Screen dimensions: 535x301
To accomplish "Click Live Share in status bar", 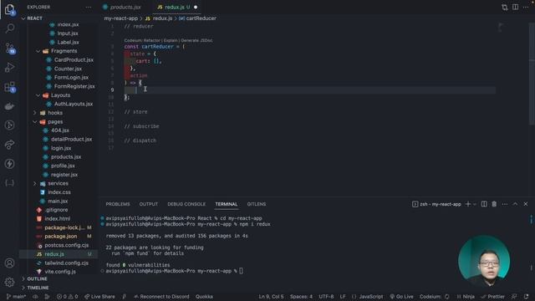I will (99, 297).
